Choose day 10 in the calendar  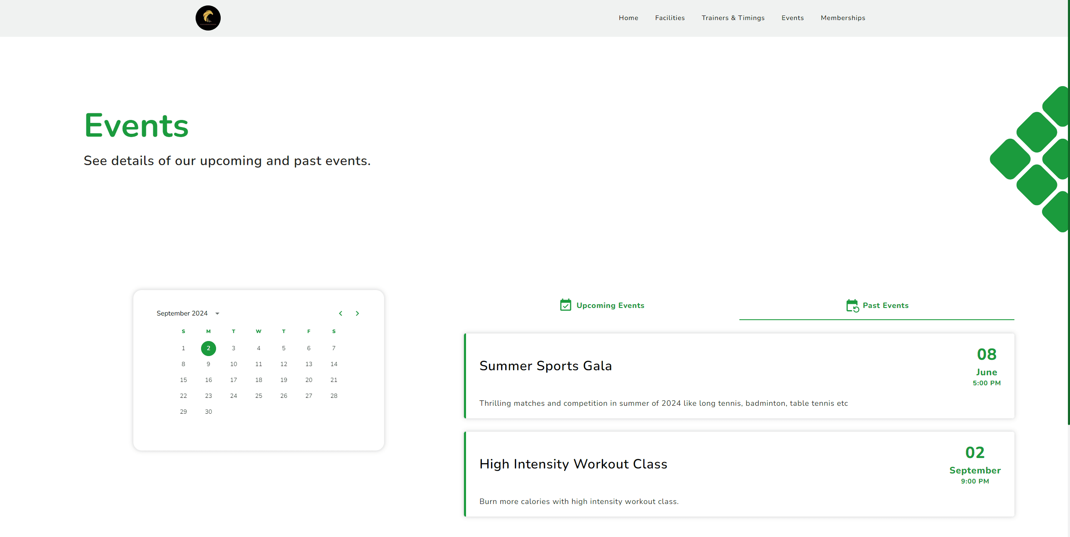tap(234, 364)
